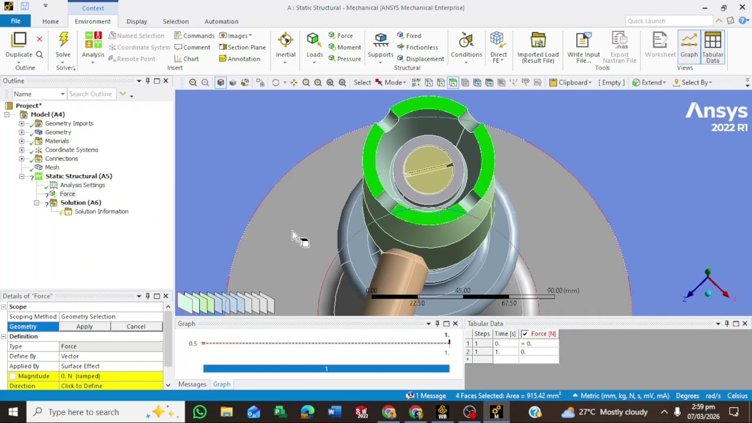Click Imported Load result file
Viewport: 752px width, 423px height.
click(538, 48)
